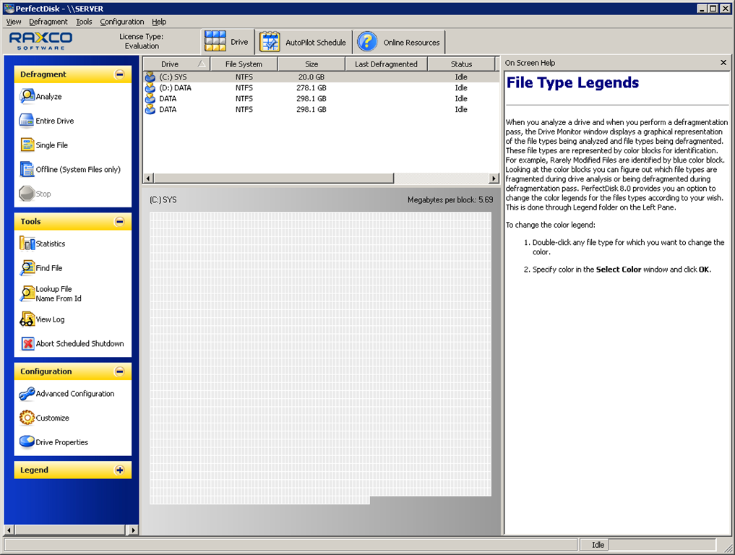Viewport: 735px width, 555px height.
Task: Open the Configuration menu
Action: (122, 22)
